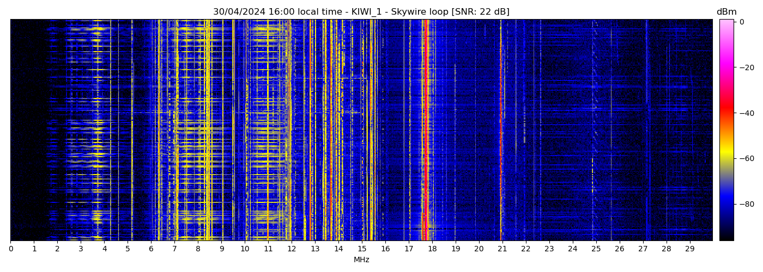
Task: Click the 21 MHz tick label
Action: point(502,249)
